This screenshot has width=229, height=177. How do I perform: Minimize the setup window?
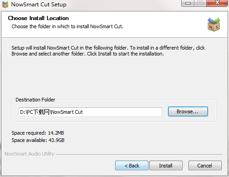[188, 3]
